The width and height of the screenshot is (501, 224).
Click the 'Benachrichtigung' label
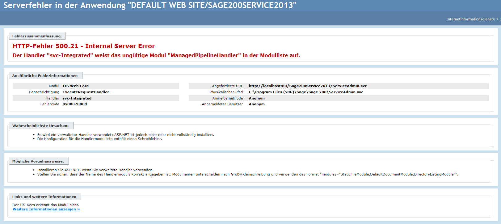click(44, 92)
